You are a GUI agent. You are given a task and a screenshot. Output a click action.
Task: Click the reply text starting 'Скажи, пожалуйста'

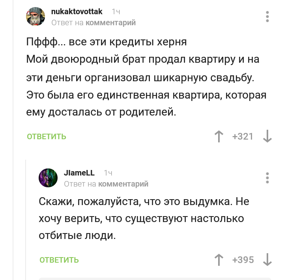(144, 218)
